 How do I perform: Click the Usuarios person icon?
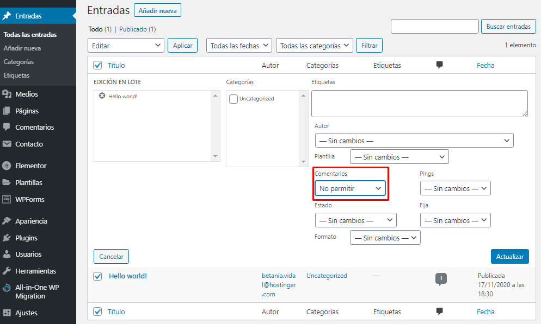[7, 254]
